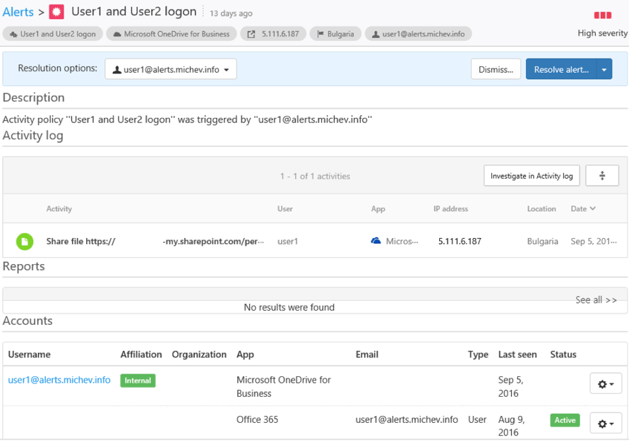Image resolution: width=629 pixels, height=442 pixels.
Task: Click the Username column header in Accounts
Action: pyautogui.click(x=29, y=354)
